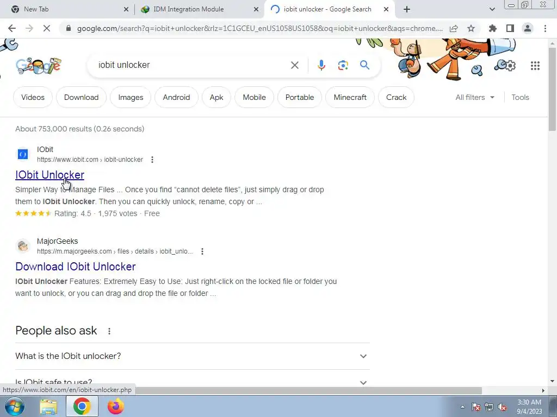Click the IObit site favicon

23,154
